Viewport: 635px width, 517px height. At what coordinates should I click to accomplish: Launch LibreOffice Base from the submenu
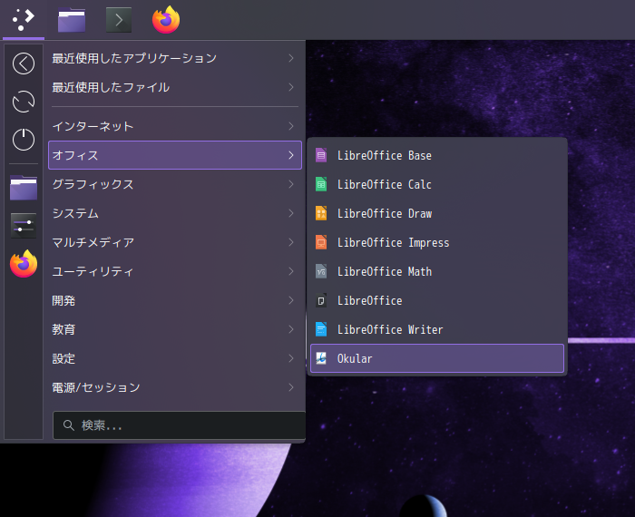point(437,155)
